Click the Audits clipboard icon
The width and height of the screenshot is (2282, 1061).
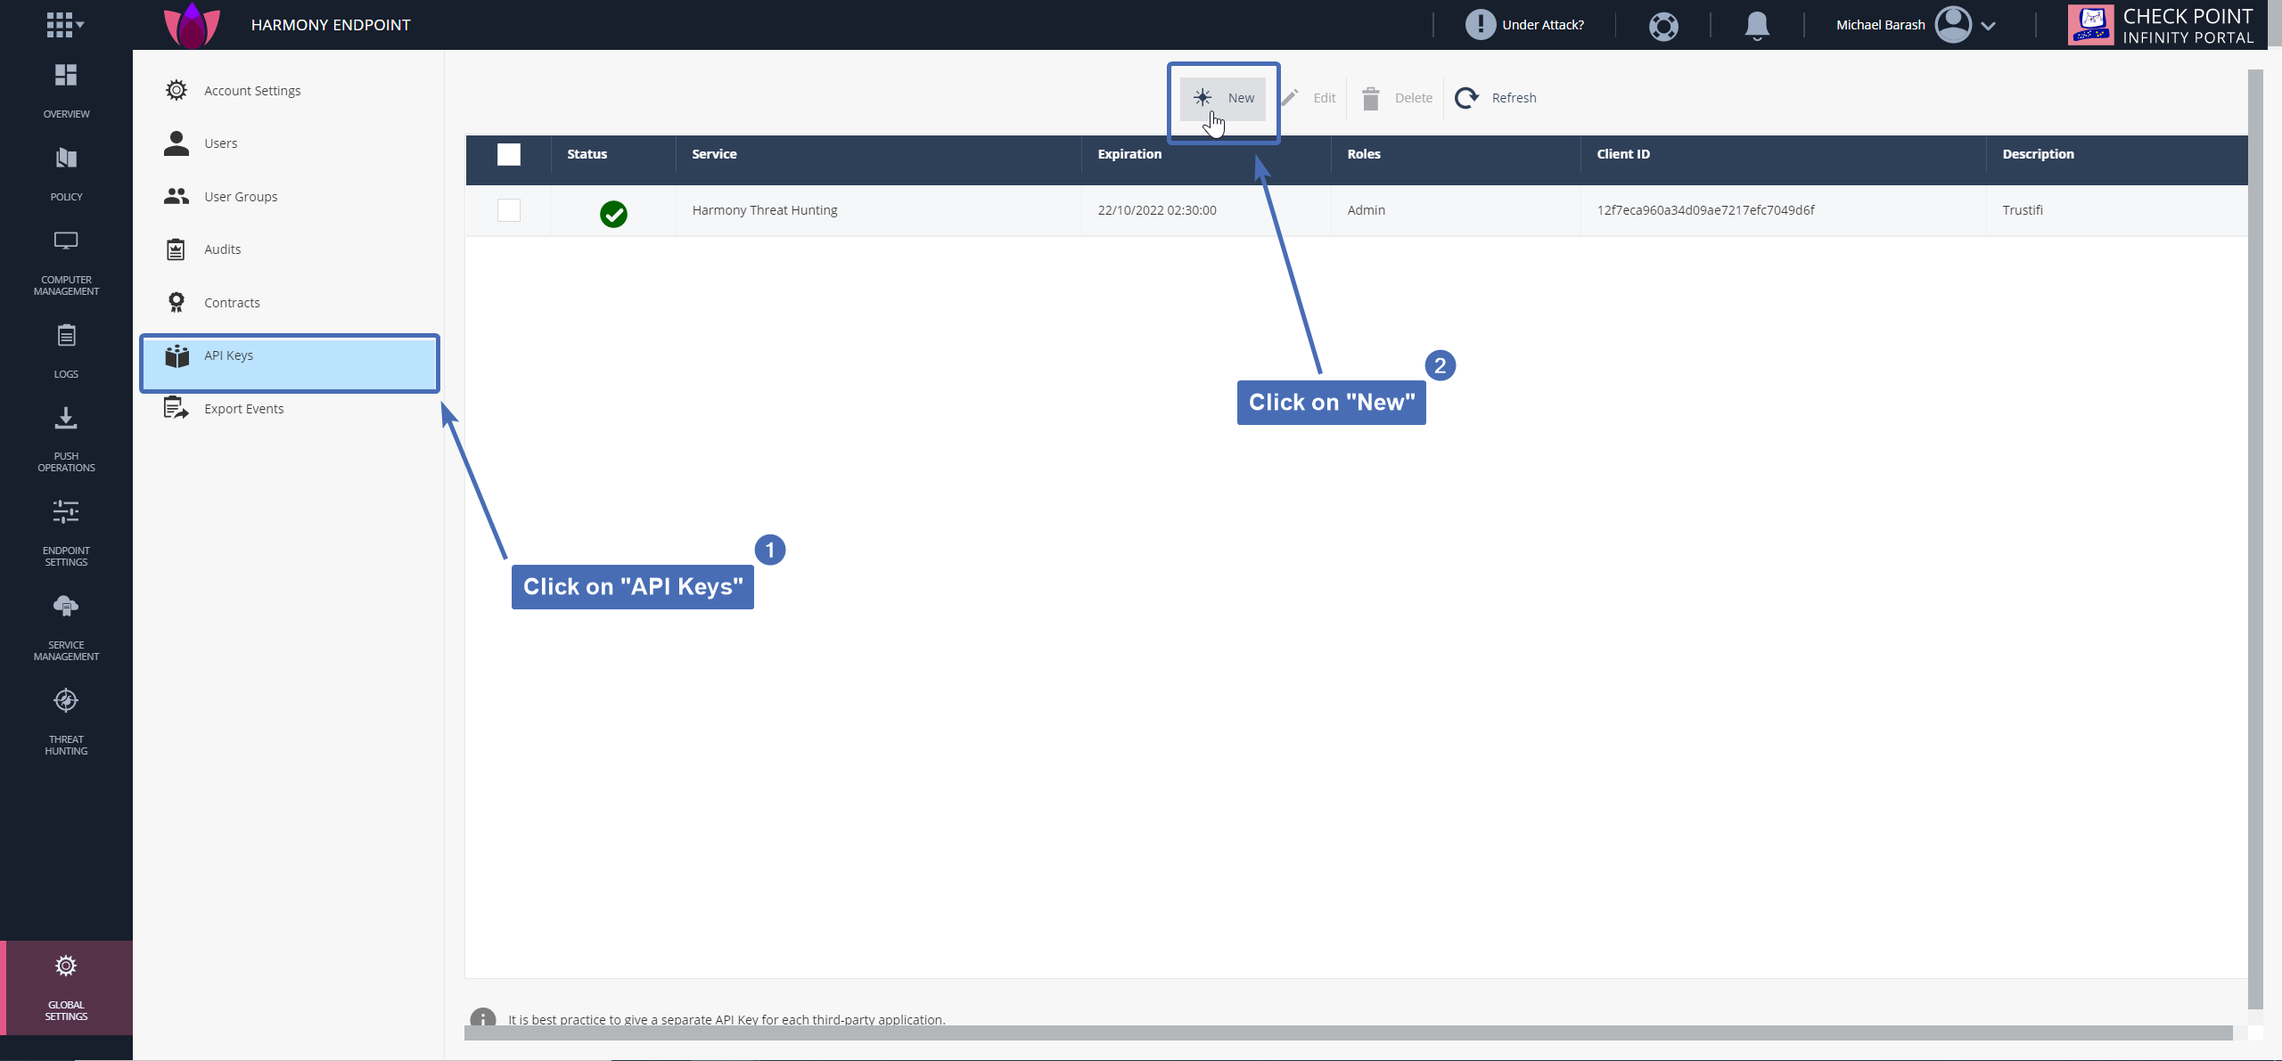coord(176,249)
